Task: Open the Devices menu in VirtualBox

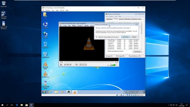Action: [x=62, y=10]
